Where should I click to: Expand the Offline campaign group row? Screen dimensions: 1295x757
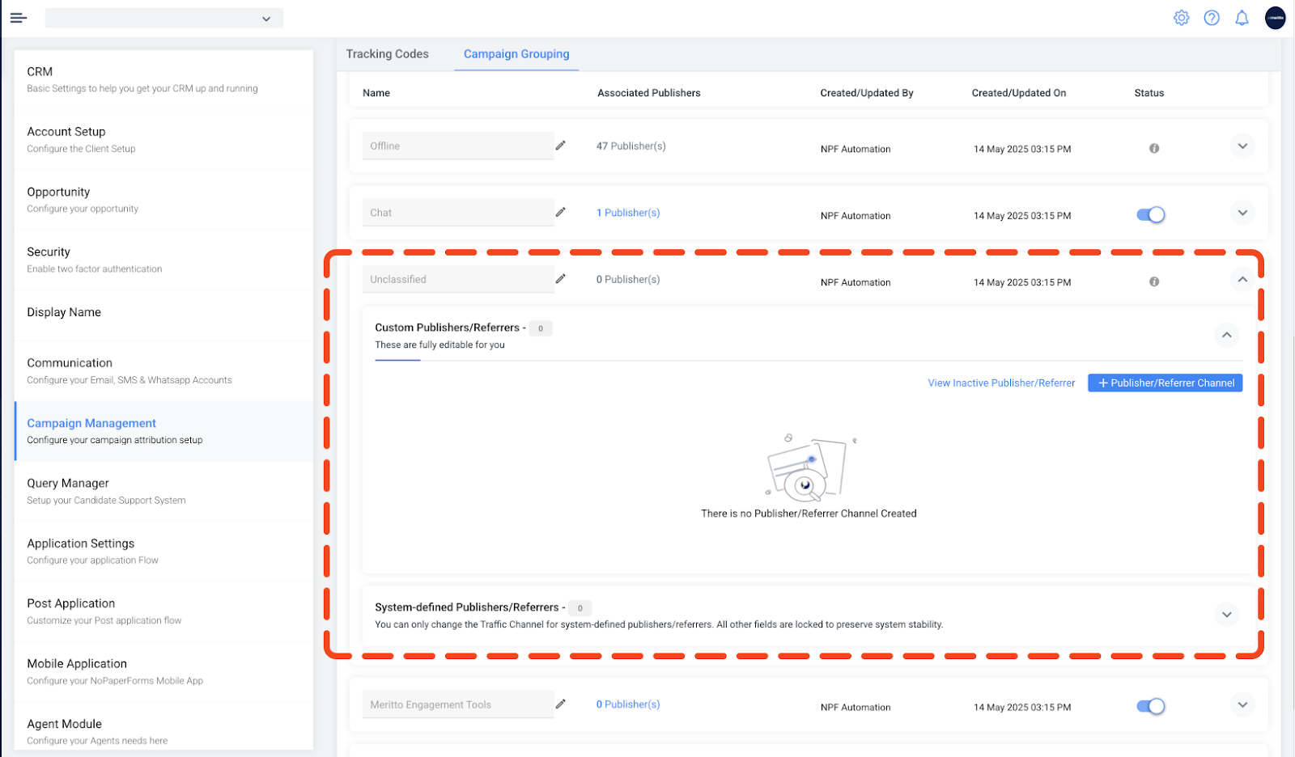[1242, 146]
